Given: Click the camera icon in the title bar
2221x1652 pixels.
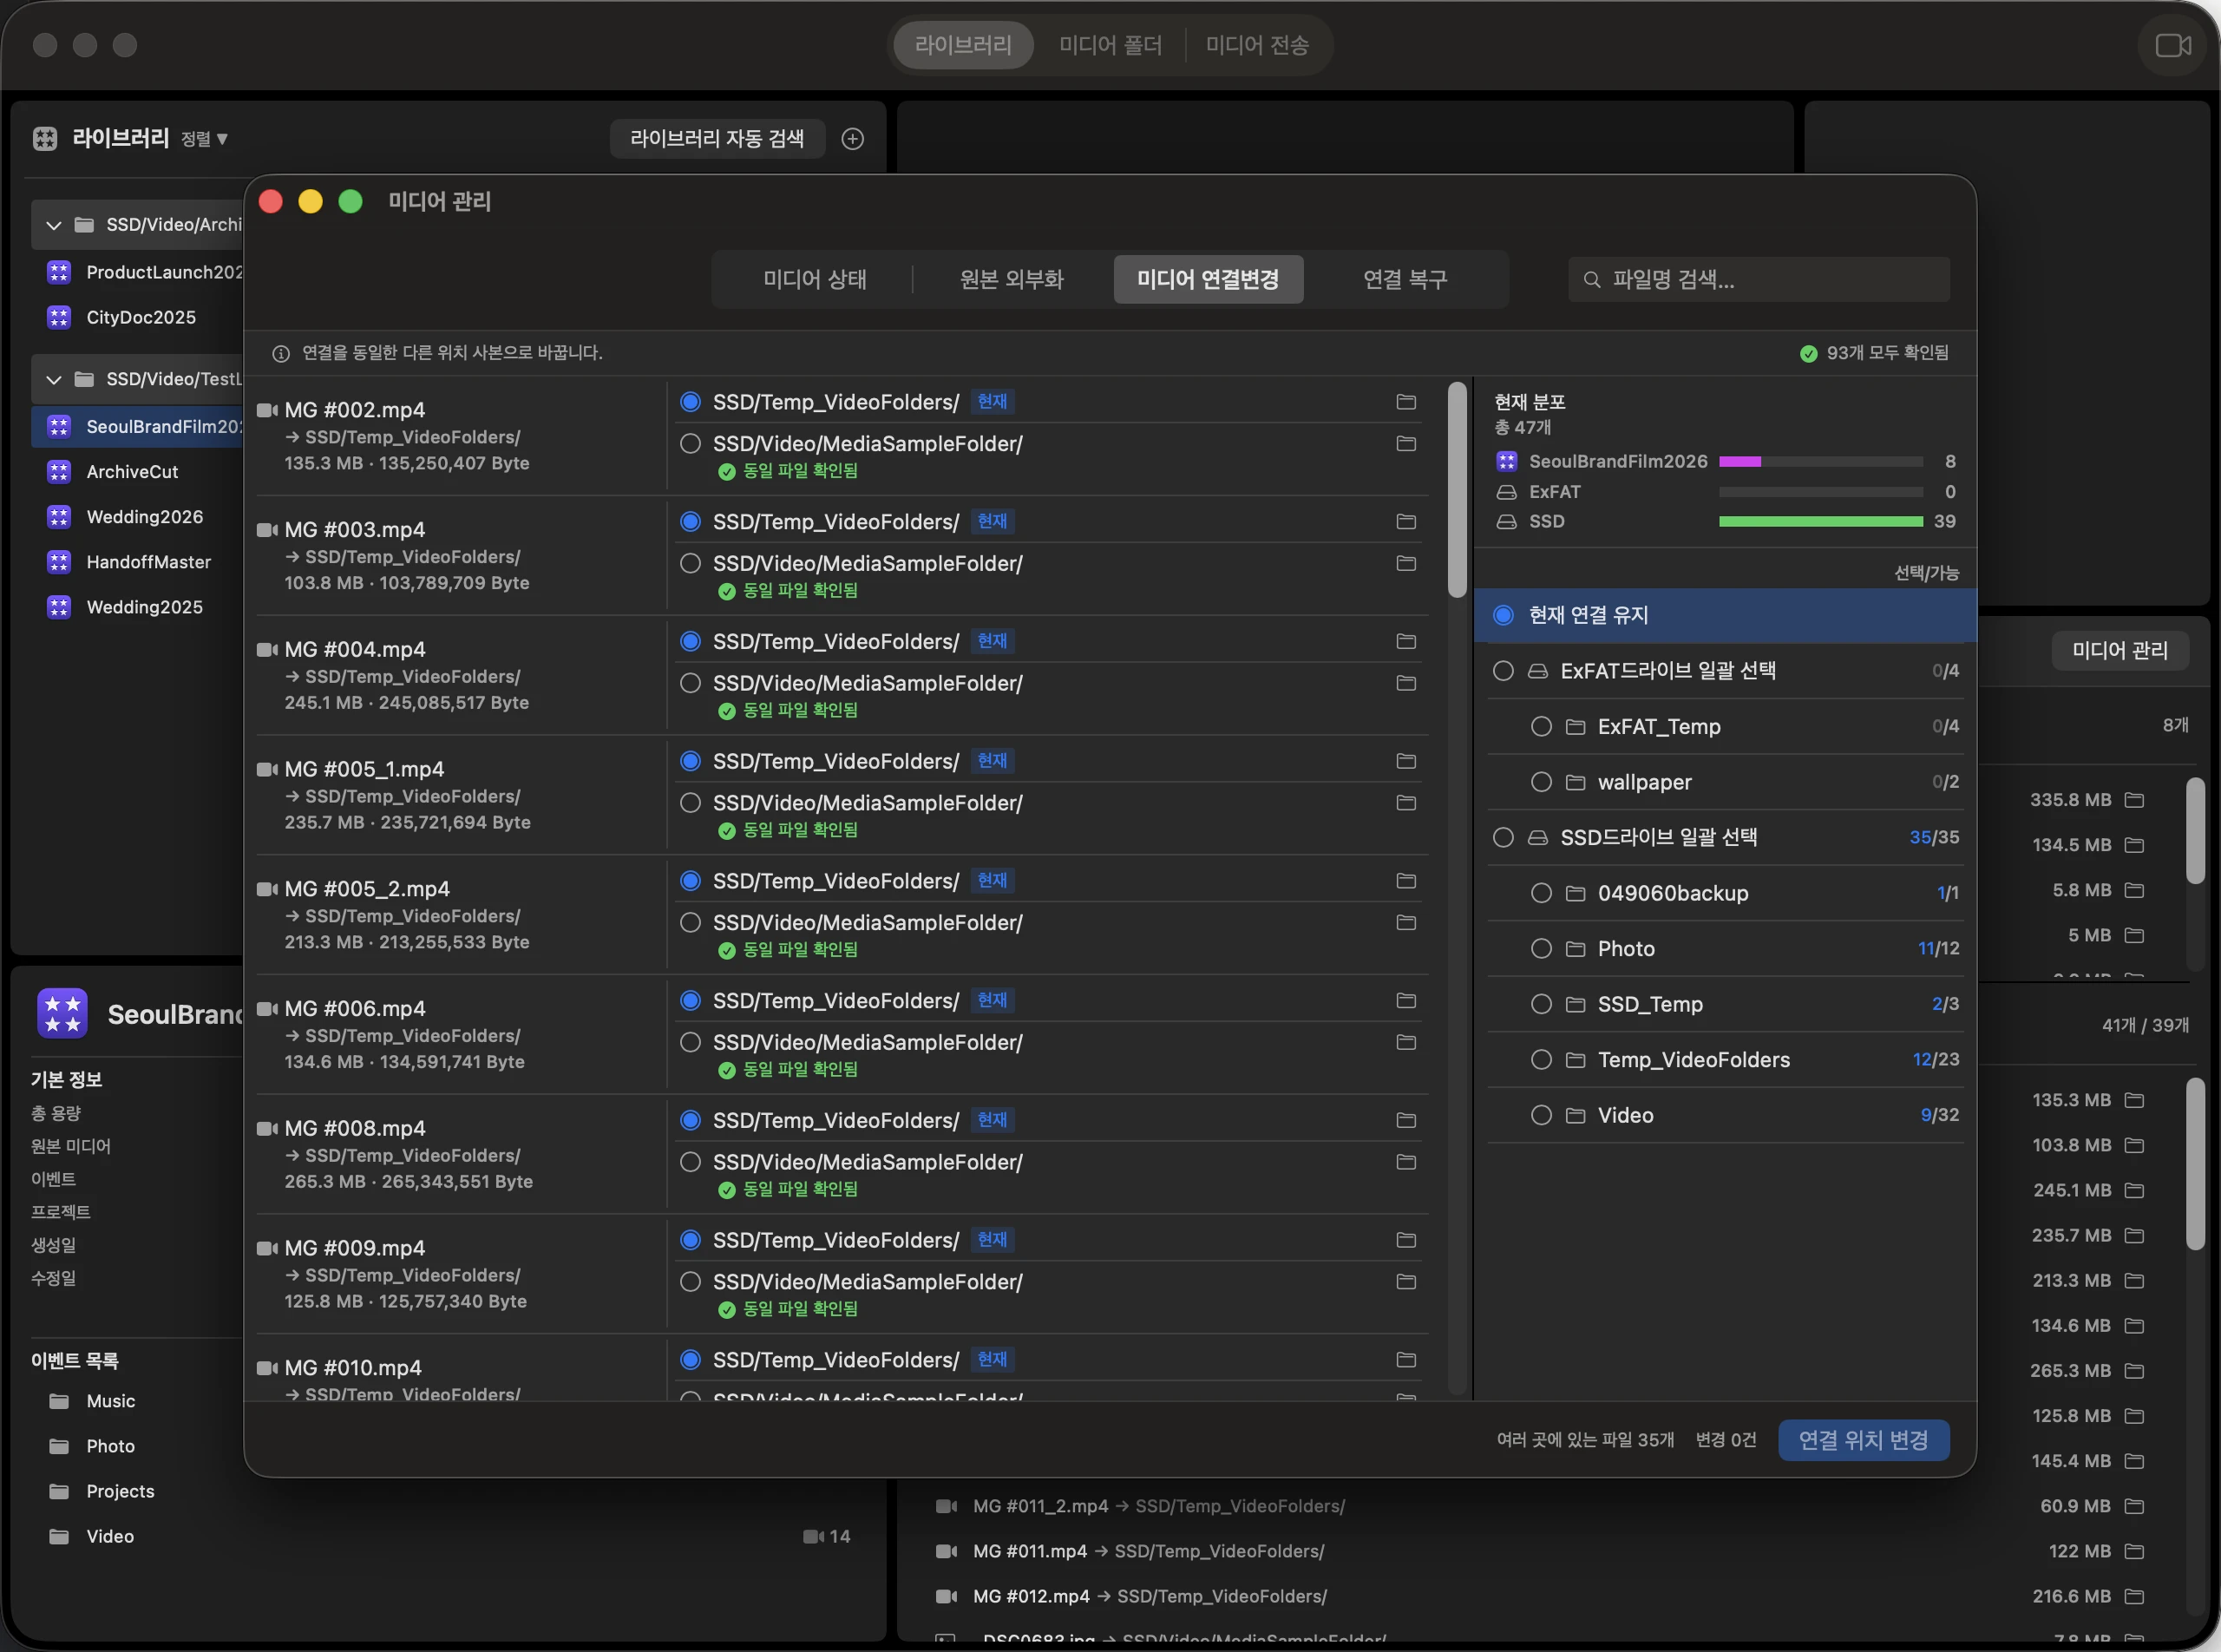Looking at the screenshot, I should click(2172, 45).
